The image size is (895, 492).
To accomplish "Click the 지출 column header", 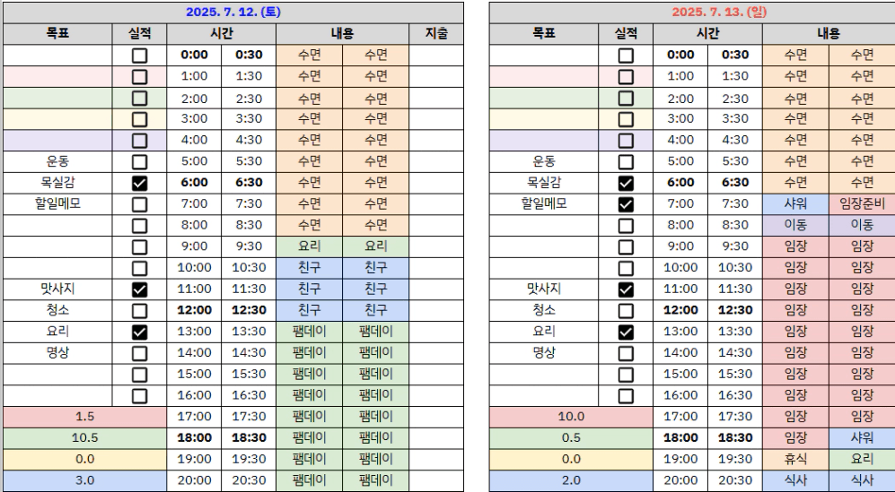I will tap(436, 34).
